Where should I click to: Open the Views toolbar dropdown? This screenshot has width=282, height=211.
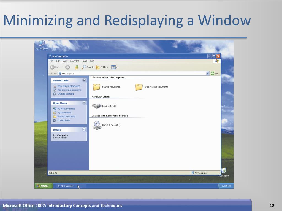click(x=114, y=67)
